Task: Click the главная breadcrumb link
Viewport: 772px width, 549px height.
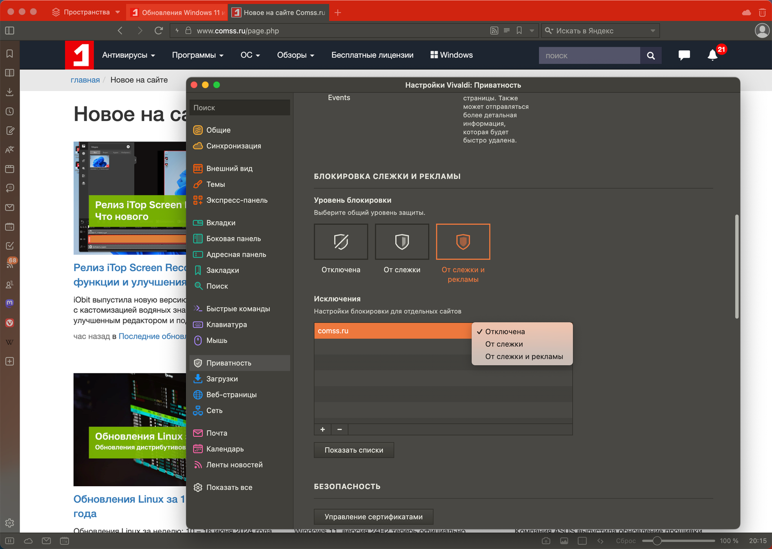Action: [85, 80]
